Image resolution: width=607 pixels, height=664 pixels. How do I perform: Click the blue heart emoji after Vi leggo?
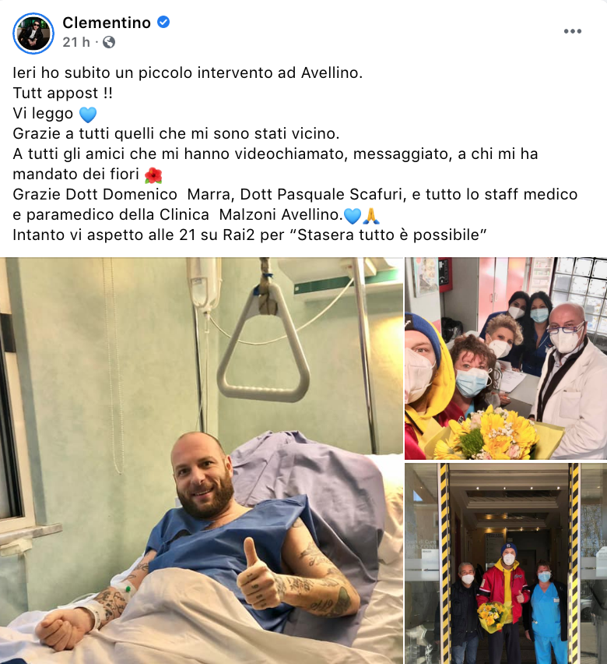[x=88, y=115]
